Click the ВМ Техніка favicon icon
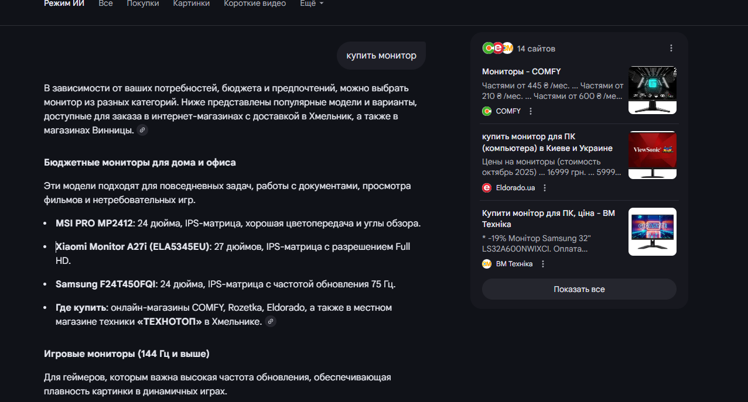The height and width of the screenshot is (402, 748). point(487,264)
